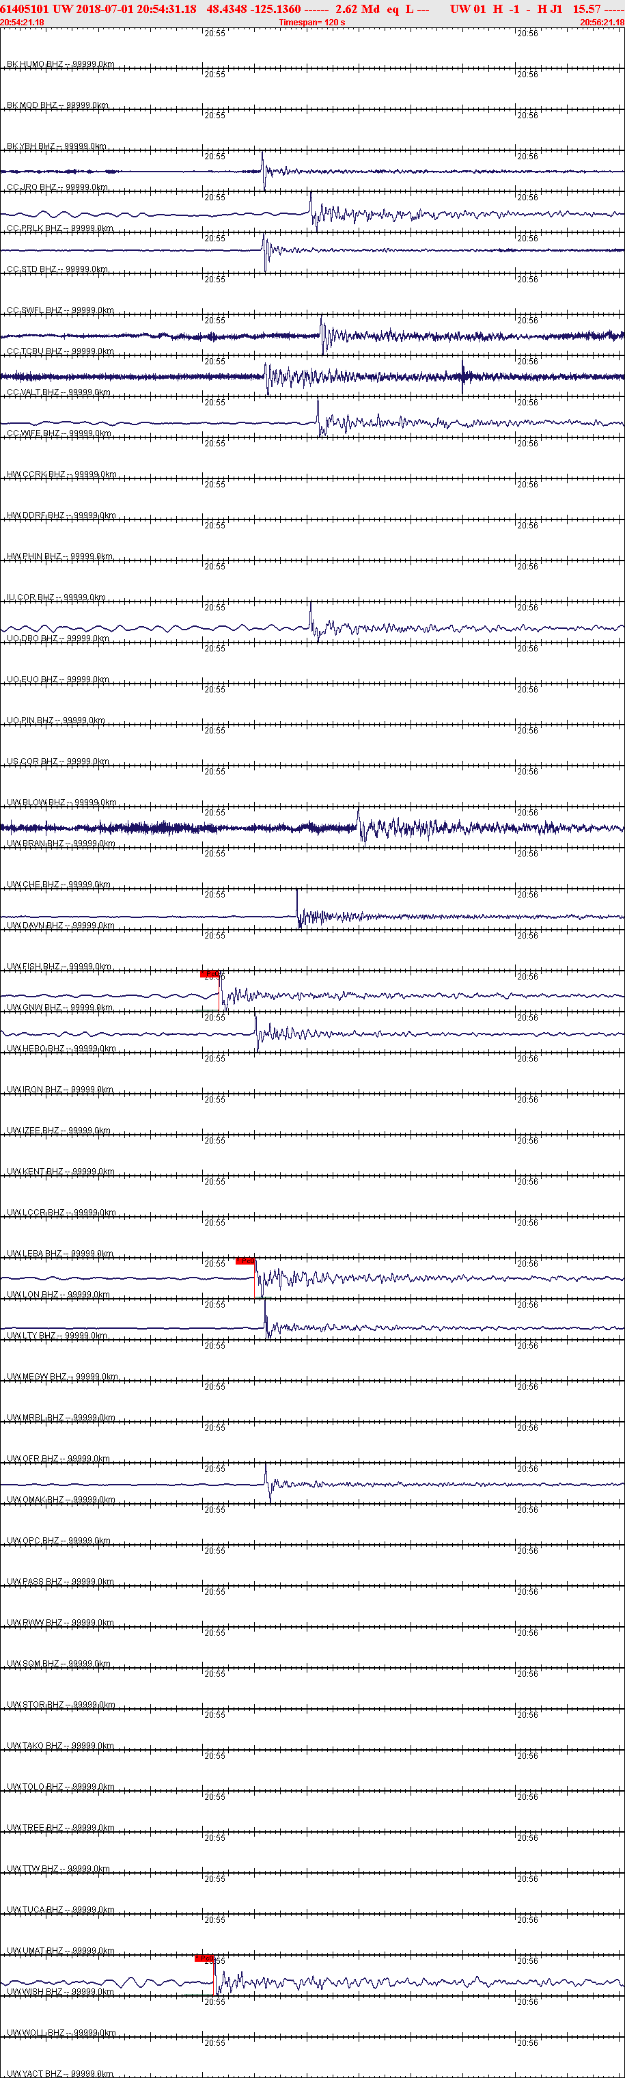
Task: Select the UW.TOLO.BHZ station label
Action: click(61, 1787)
